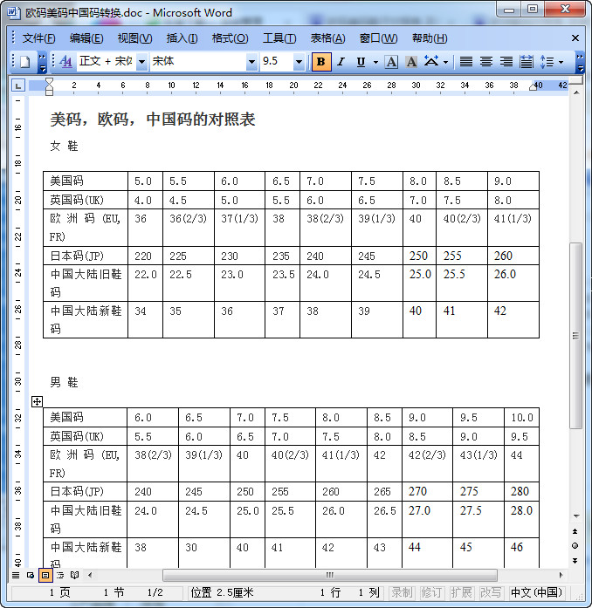The height and width of the screenshot is (608, 592).
Task: Open the 插入(I) menu
Action: pyautogui.click(x=182, y=38)
